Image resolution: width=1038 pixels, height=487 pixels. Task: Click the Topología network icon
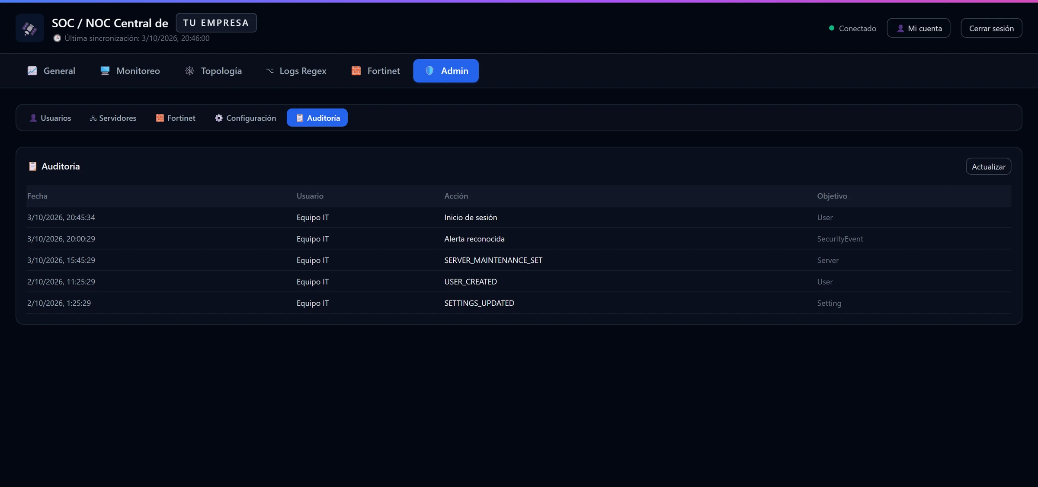[189, 71]
